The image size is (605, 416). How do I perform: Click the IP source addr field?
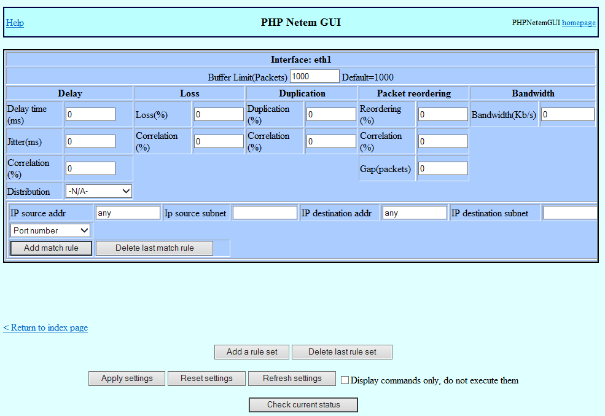[127, 212]
